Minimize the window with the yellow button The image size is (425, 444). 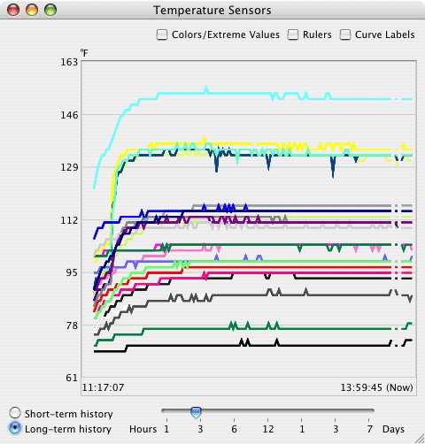click(32, 10)
